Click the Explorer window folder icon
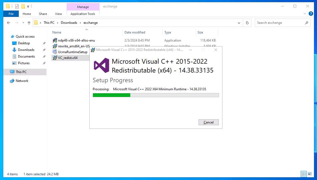317x180 pixels. click(x=8, y=6)
